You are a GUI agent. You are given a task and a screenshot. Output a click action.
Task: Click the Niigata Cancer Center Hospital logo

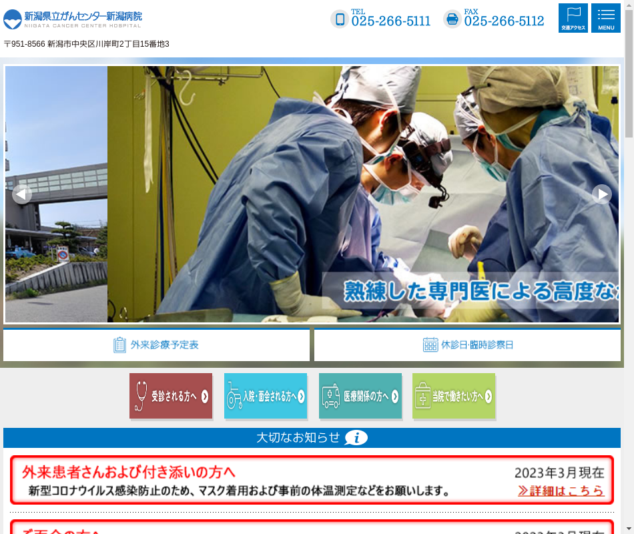pyautogui.click(x=73, y=19)
